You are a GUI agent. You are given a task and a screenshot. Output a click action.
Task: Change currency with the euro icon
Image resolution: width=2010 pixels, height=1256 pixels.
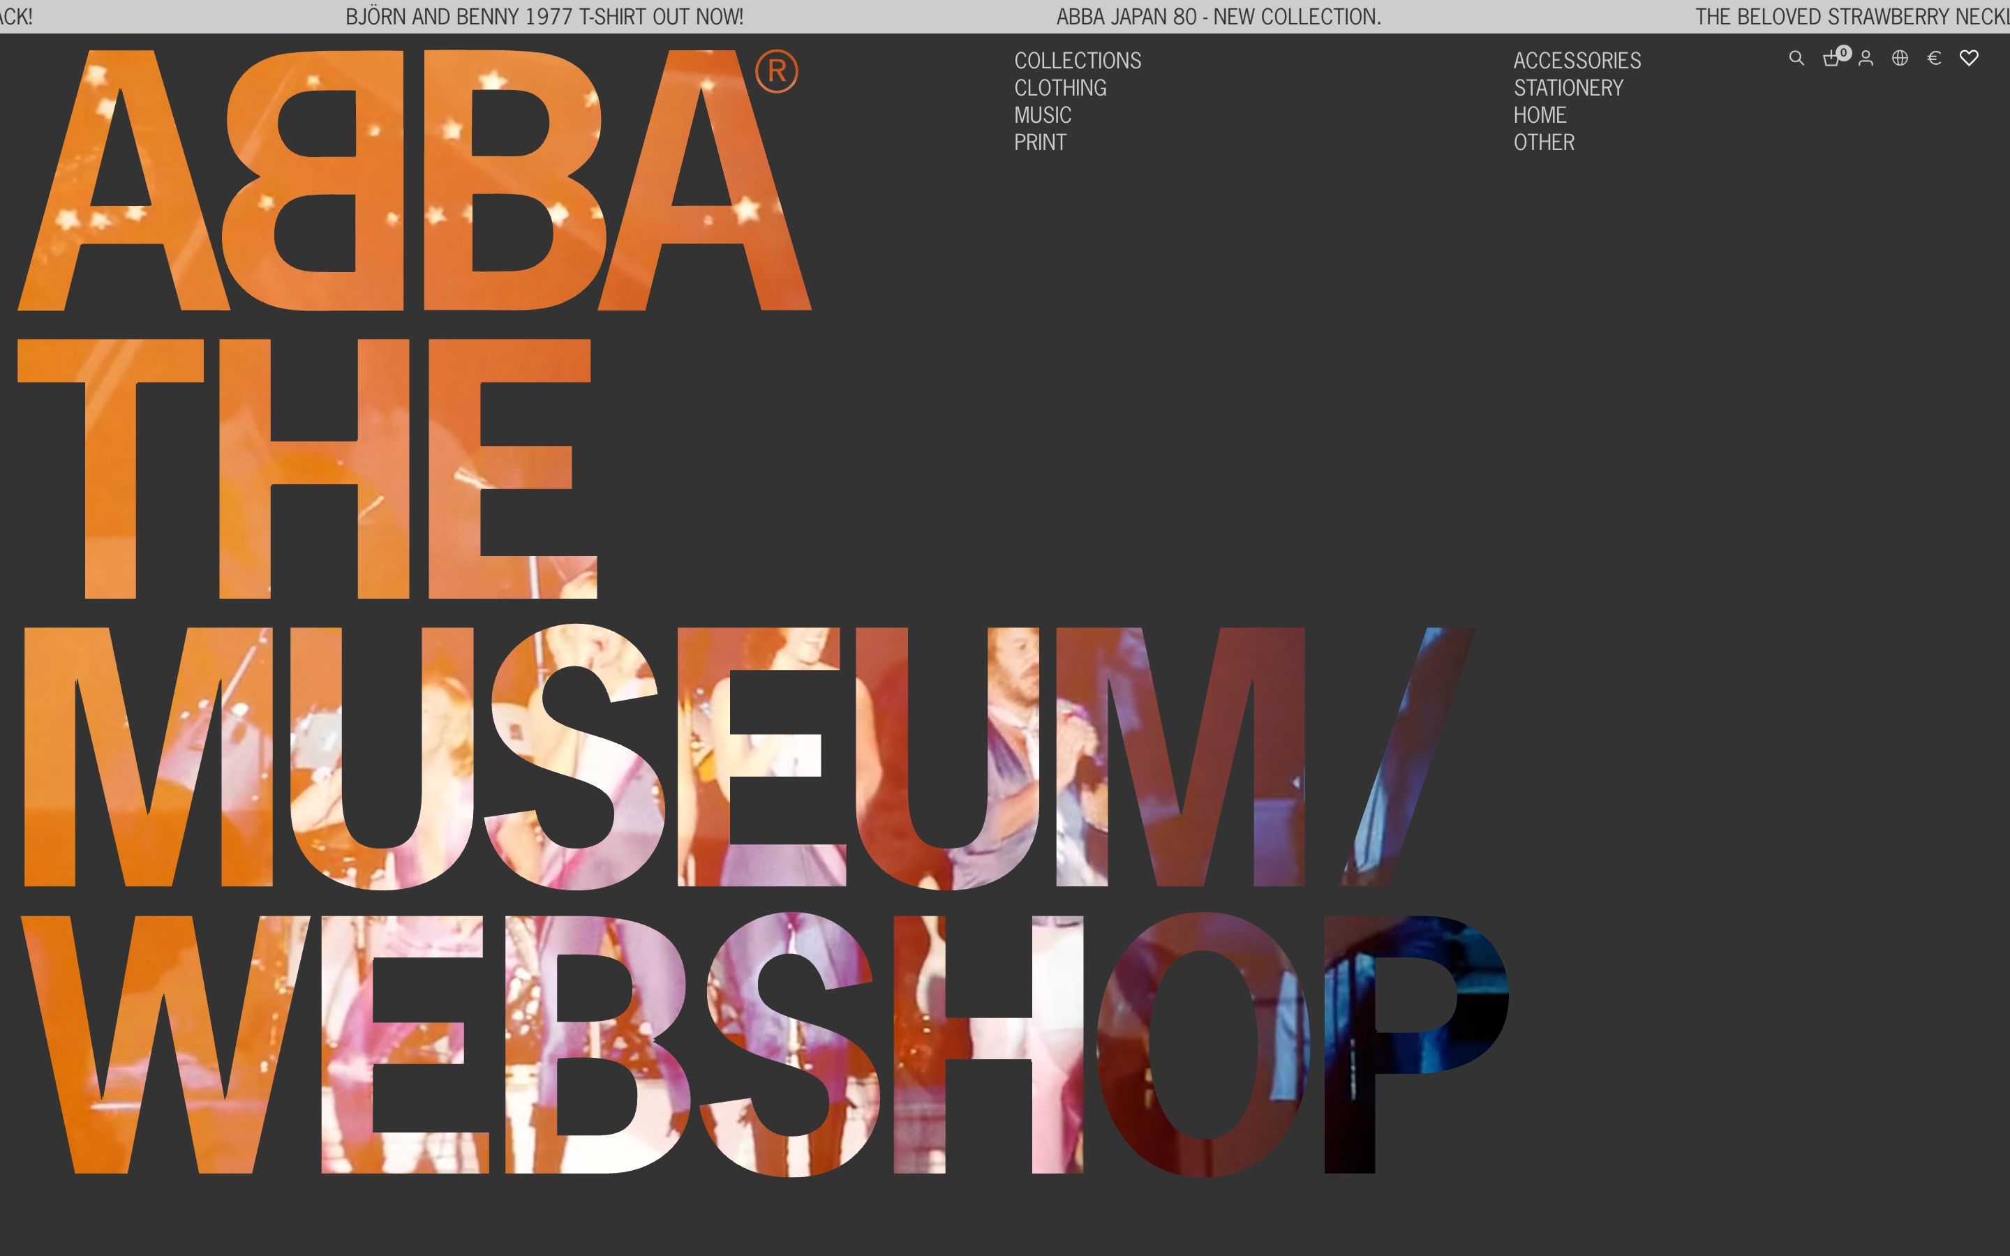[1934, 58]
